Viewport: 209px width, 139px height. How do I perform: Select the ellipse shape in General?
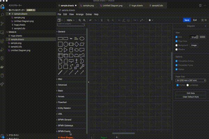tap(82, 39)
